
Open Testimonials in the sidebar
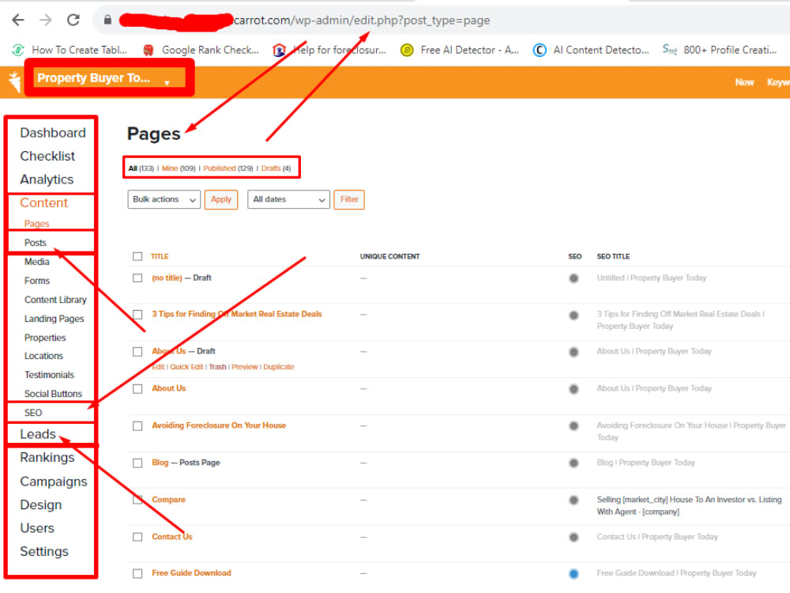pos(49,375)
